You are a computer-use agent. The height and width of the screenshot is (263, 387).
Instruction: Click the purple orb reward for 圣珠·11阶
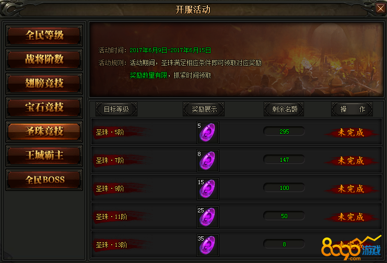click(207, 217)
